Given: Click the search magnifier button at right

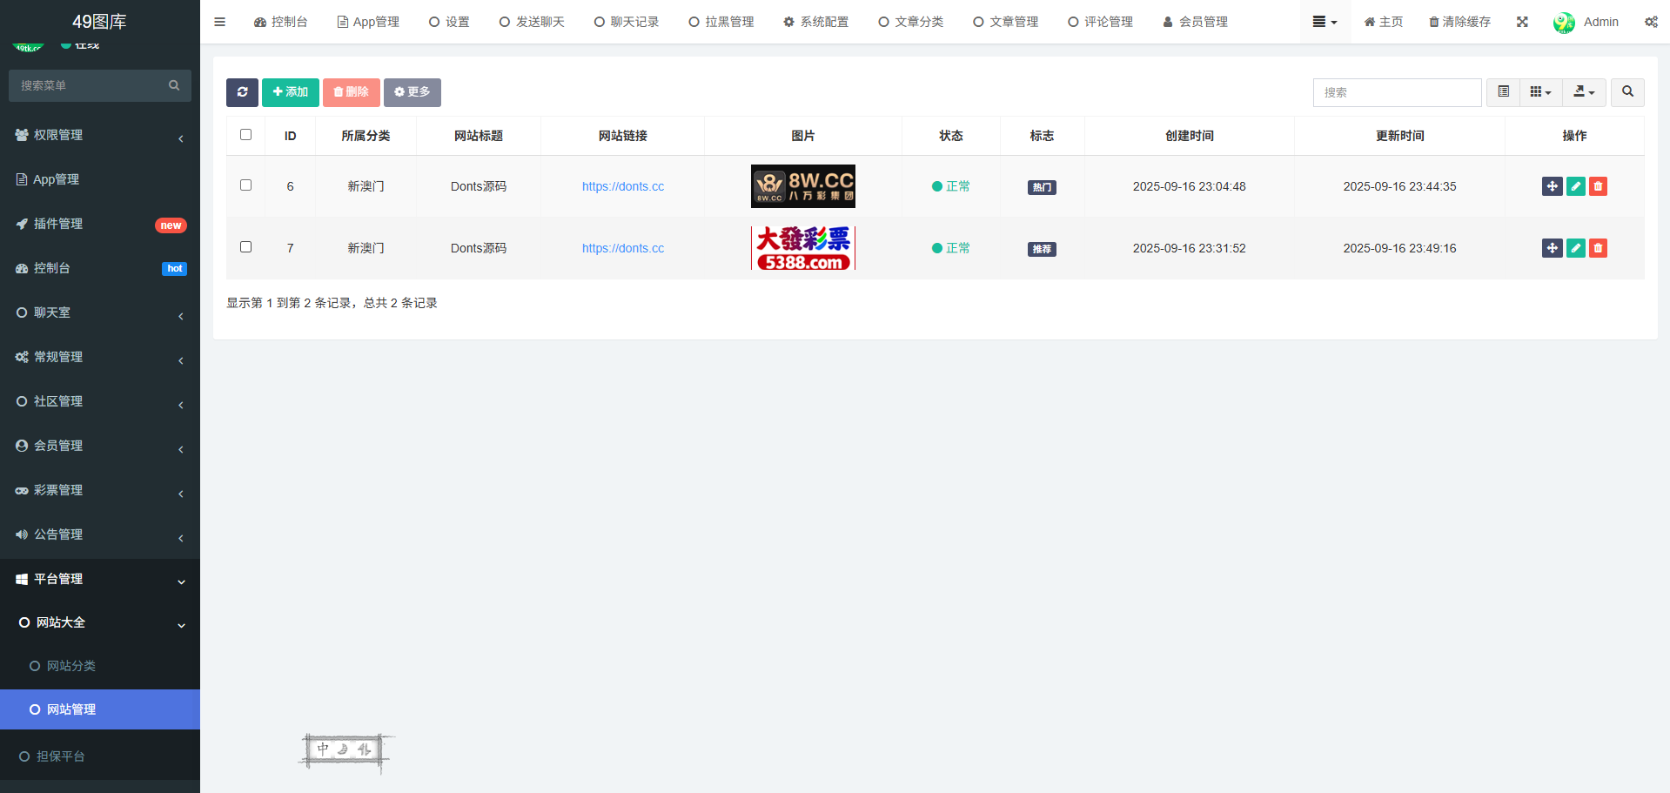Looking at the screenshot, I should (1627, 92).
